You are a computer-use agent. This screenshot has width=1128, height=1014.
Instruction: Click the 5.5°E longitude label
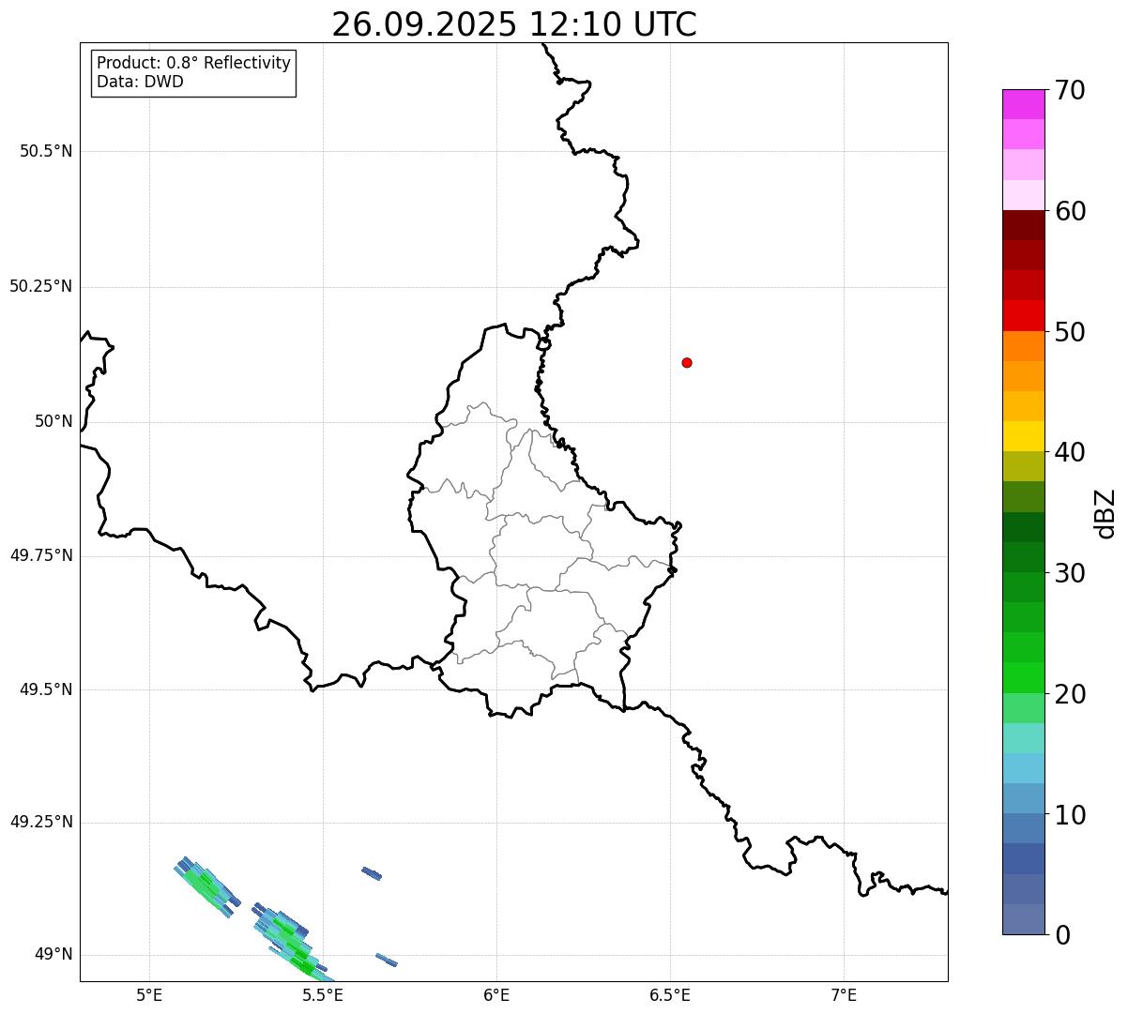click(x=323, y=994)
